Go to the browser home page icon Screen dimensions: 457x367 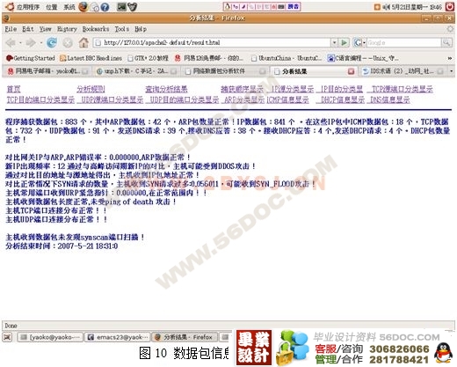[x=83, y=43]
